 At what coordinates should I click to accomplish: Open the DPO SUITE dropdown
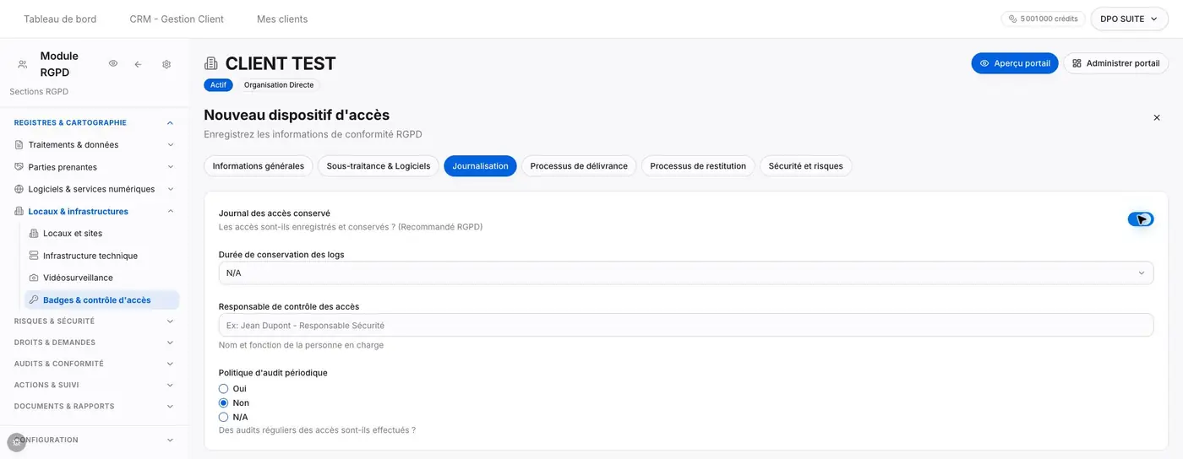click(1129, 19)
